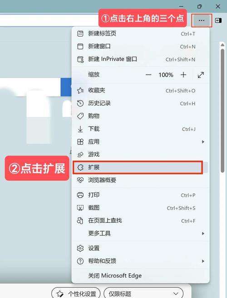Image resolution: width=227 pixels, height=298 pixels.
Task: Open 设置 gear icon entry
Action: 80,248
